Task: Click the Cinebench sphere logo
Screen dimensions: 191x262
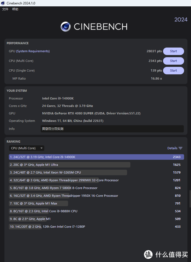Action: click(66, 27)
